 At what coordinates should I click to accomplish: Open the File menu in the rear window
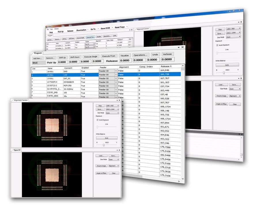click(48, 29)
